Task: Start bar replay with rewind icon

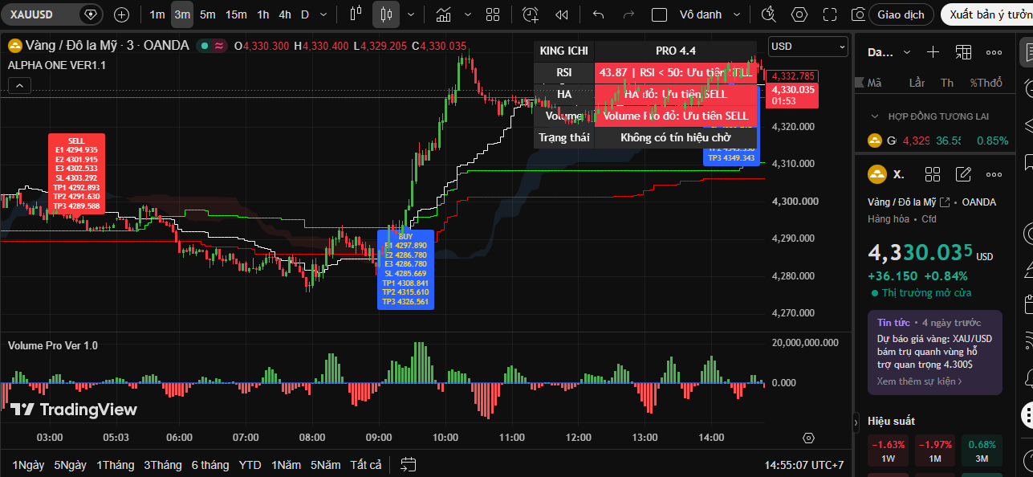Action: click(x=562, y=14)
